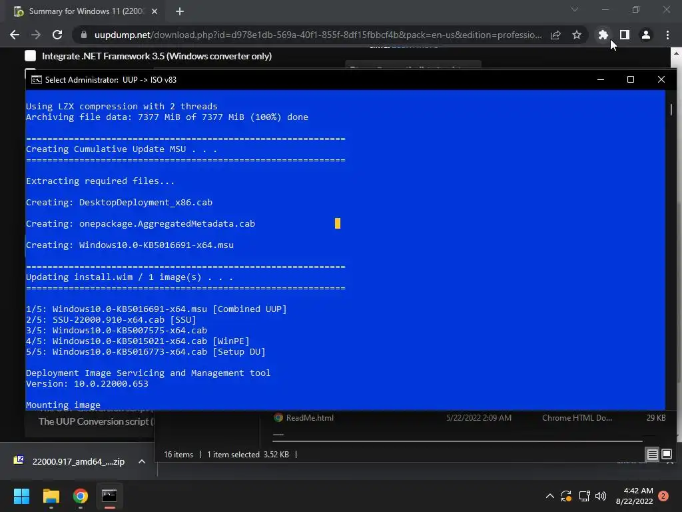
Task: Open the tab search chevron
Action: [x=575, y=9]
